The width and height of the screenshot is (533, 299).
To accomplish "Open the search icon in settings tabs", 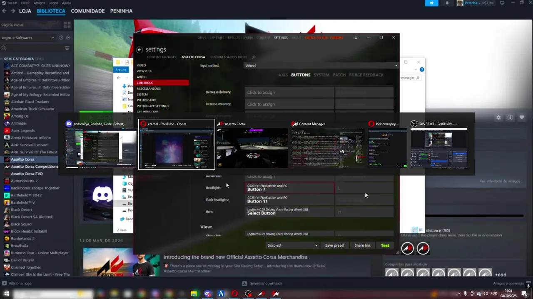I will click(x=254, y=57).
